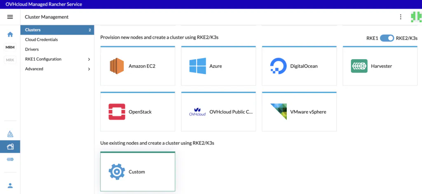Image resolution: width=422 pixels, height=194 pixels.
Task: Open Virtualization Management icon in sidebar
Action: tap(10, 159)
